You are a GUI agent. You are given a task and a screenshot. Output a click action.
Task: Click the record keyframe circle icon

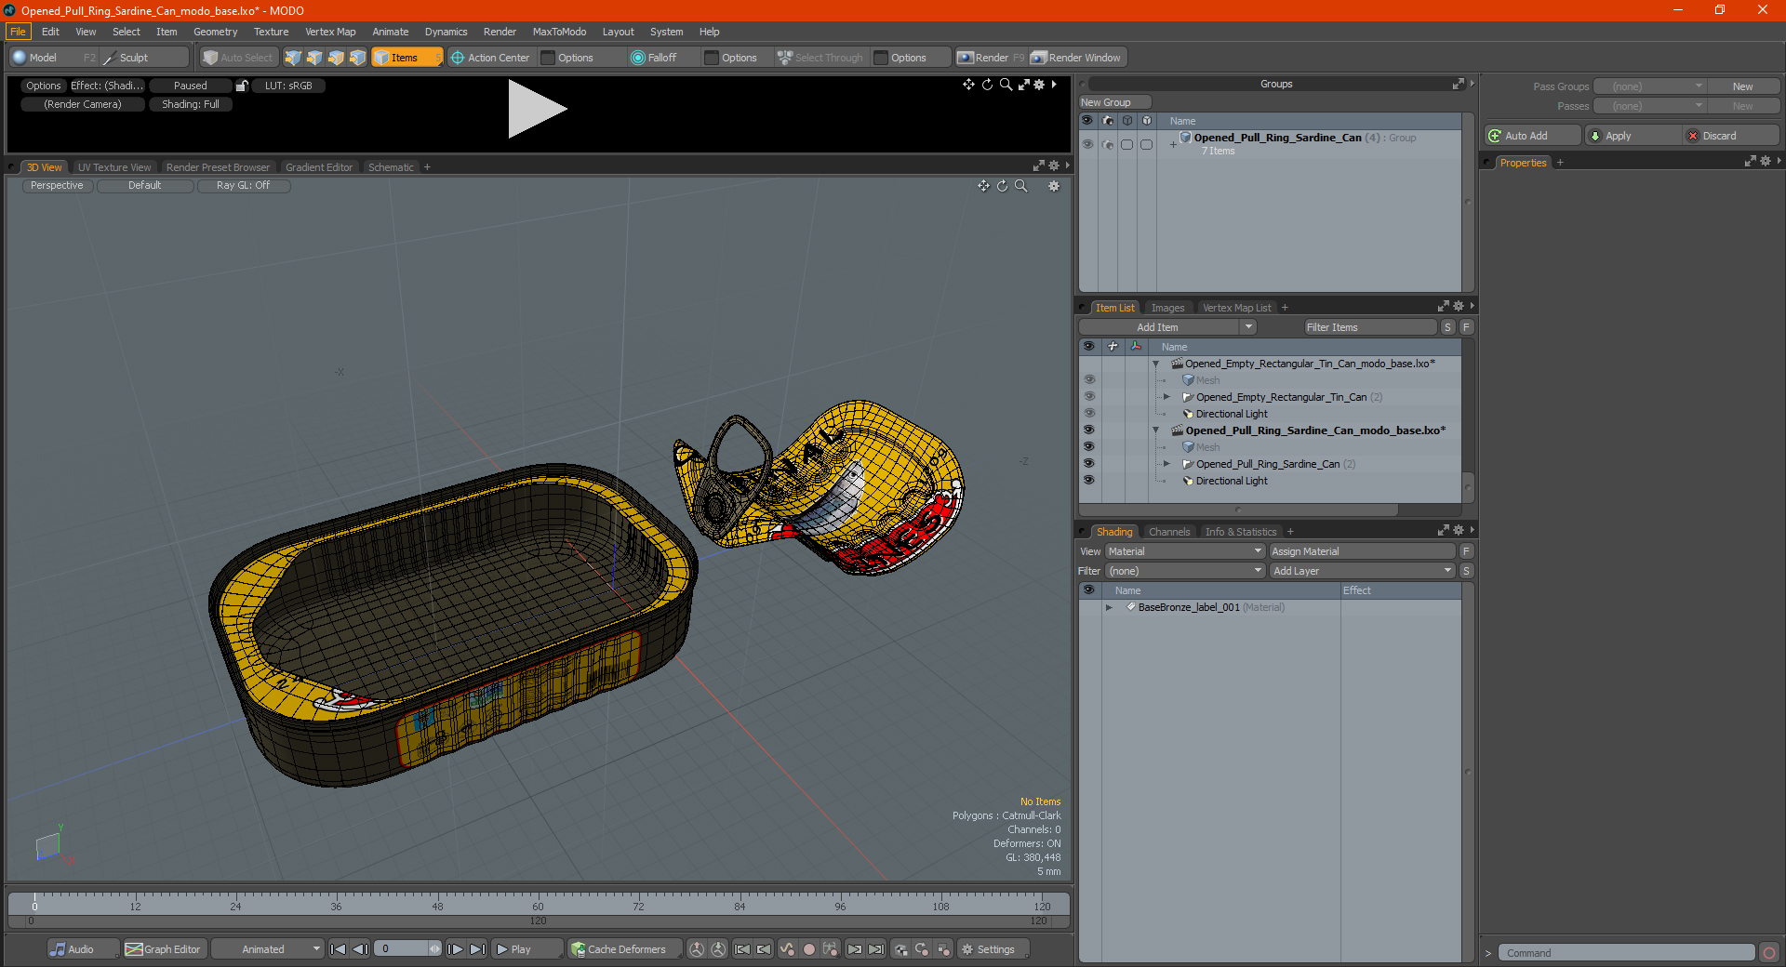(809, 949)
